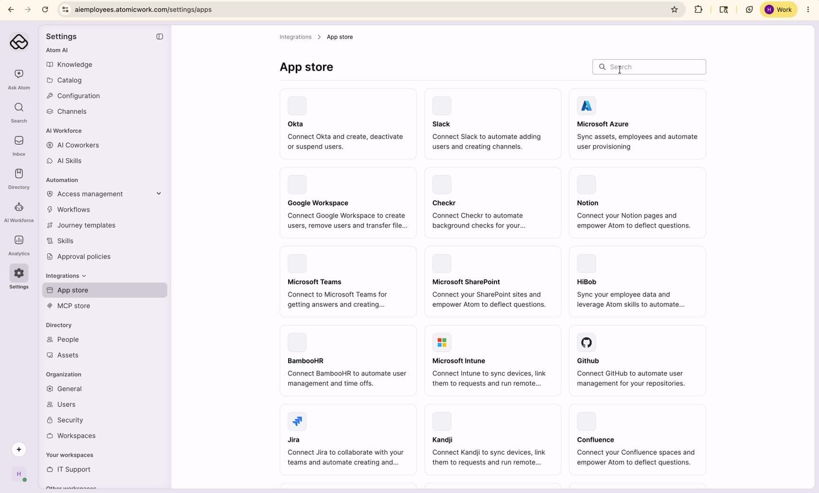Open Assets directory settings
Viewport: 819px width, 493px height.
[104, 355]
